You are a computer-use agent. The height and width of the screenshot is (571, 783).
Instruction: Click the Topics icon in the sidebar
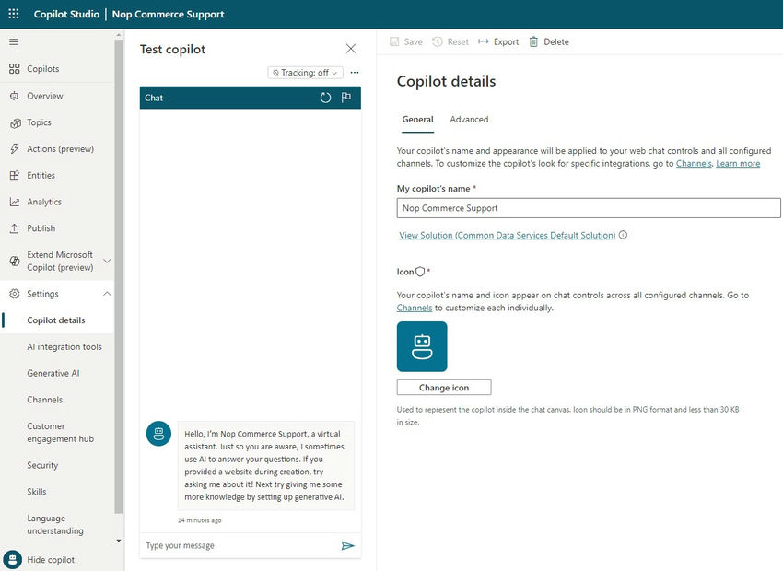coord(15,122)
